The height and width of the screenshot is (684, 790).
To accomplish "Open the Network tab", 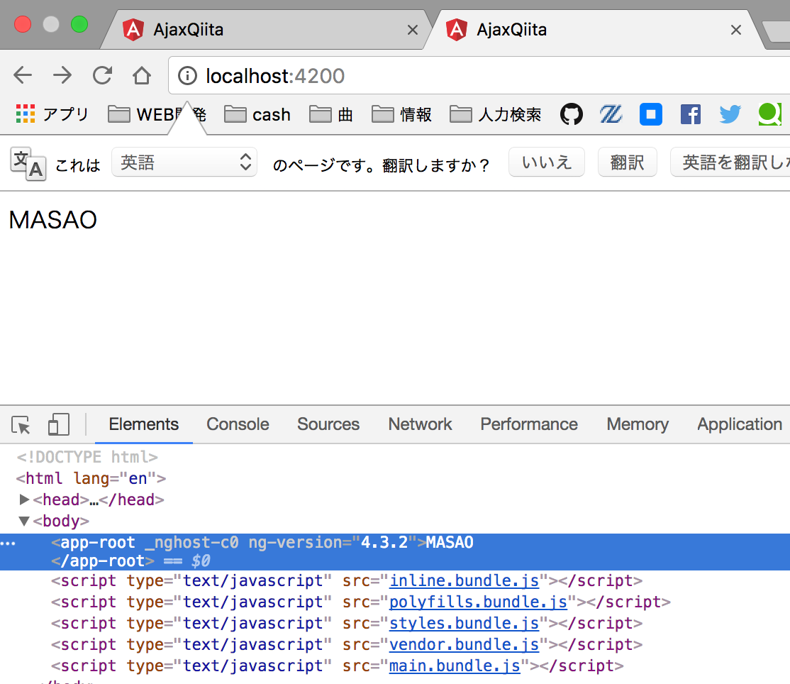I will (420, 424).
